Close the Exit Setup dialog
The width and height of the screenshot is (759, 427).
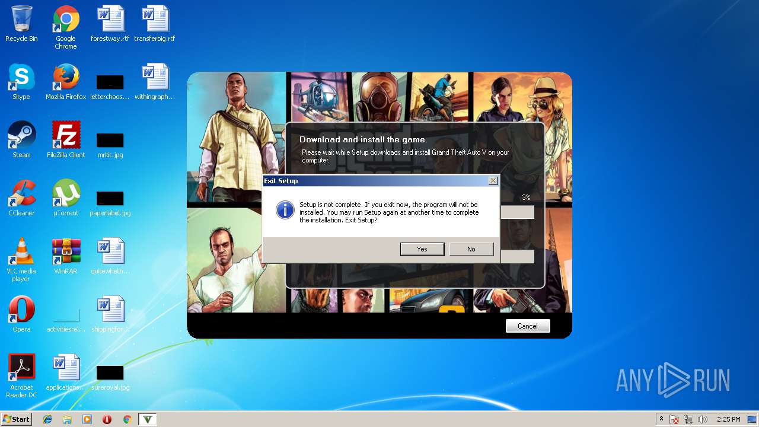coord(493,181)
